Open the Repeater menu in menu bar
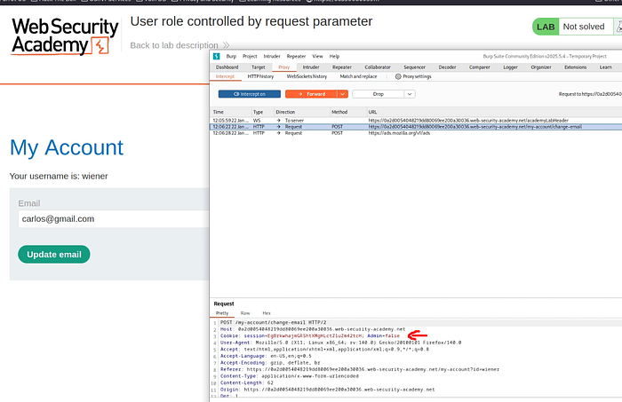The image size is (622, 402). tap(296, 56)
